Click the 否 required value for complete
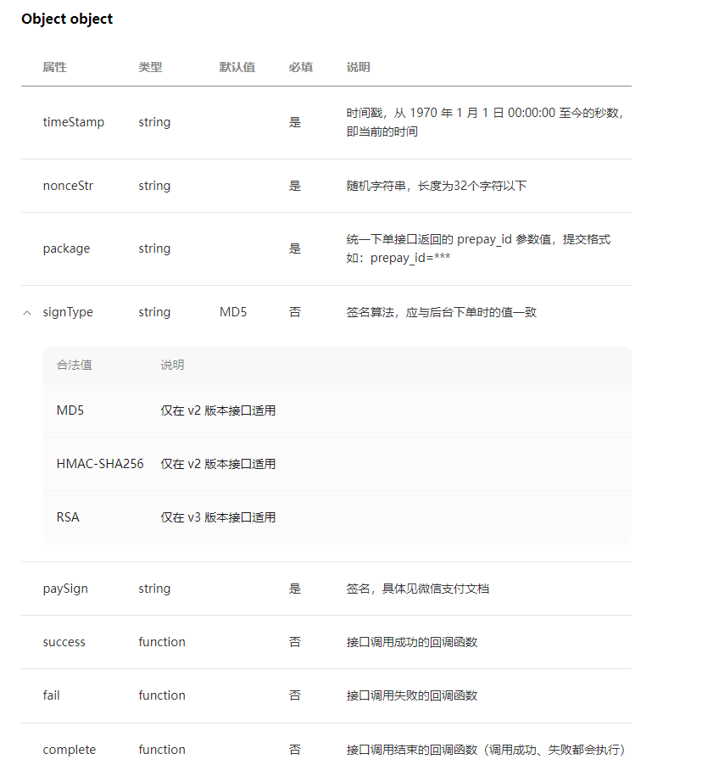Viewport: 702px width, 776px height. (295, 750)
